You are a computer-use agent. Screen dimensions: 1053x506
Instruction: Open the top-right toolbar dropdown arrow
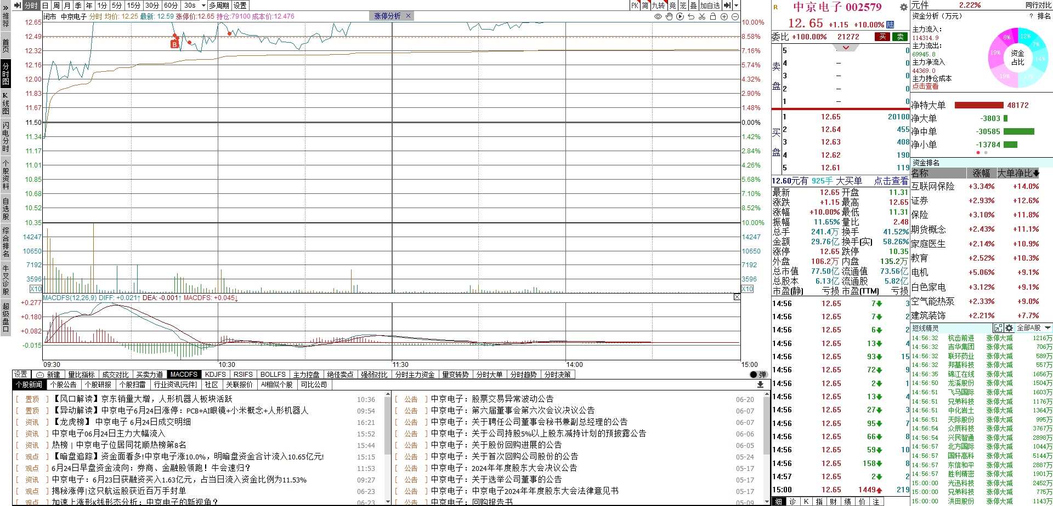coord(736,5)
